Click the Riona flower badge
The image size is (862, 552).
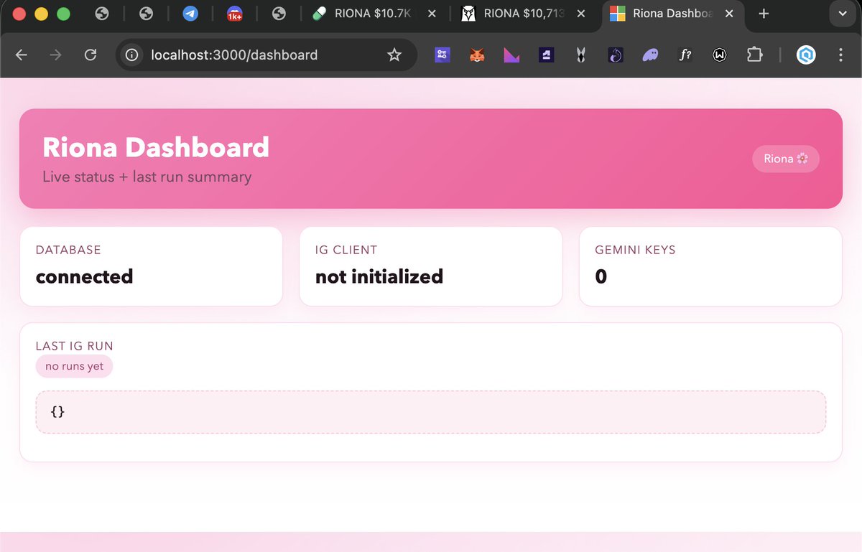786,159
